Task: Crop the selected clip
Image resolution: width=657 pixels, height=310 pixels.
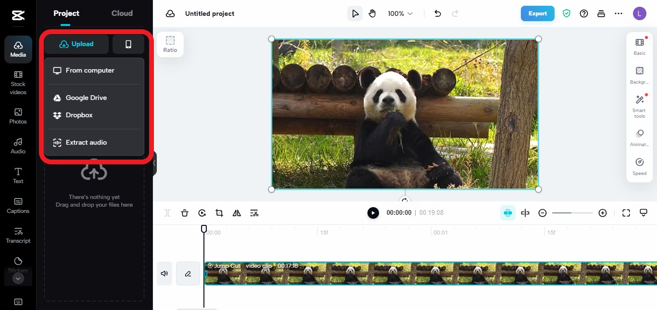Action: coord(219,213)
